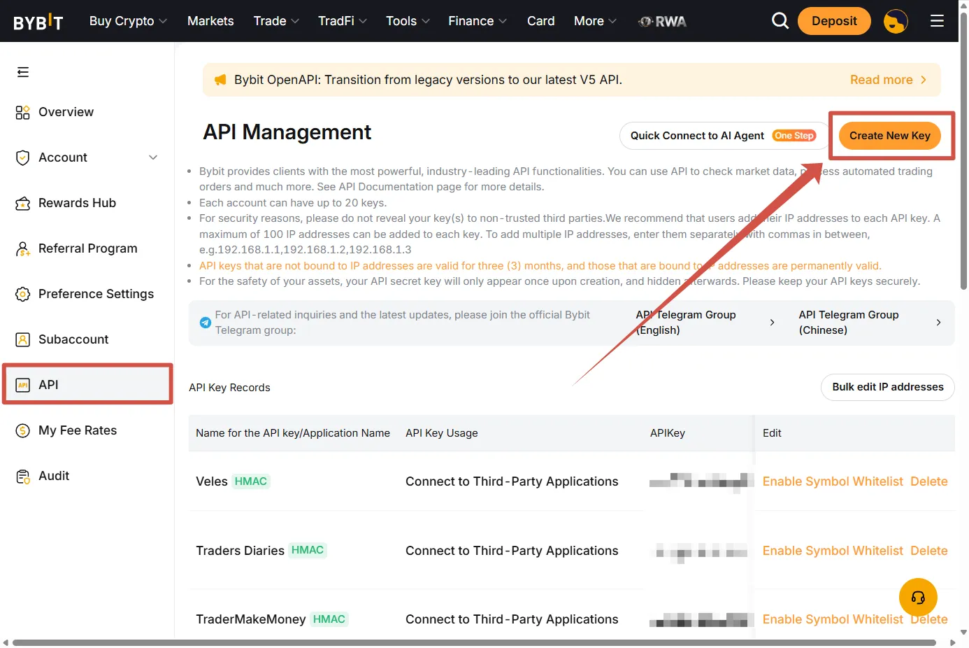
Task: Click the API icon in the sidebar
Action: point(23,385)
